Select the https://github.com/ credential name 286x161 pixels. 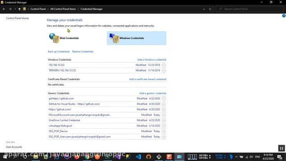click(x=60, y=110)
